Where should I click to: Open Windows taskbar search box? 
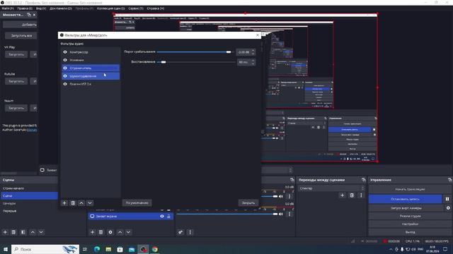45,249
